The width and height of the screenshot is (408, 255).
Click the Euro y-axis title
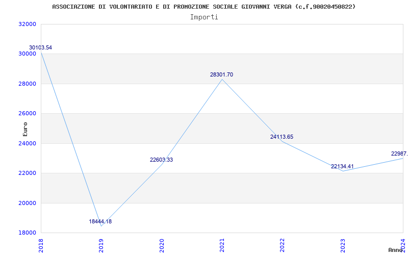[25, 130]
